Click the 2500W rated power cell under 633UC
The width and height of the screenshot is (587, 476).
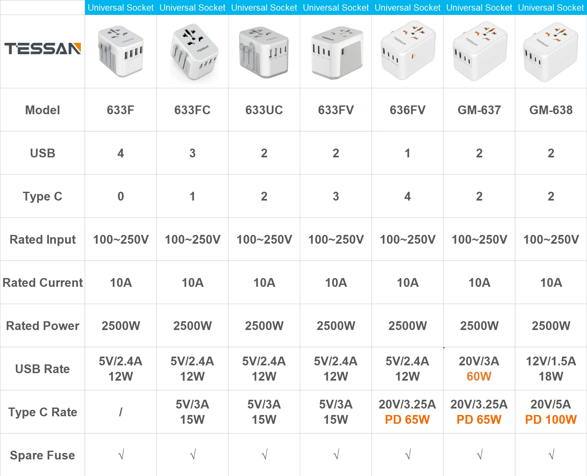click(x=264, y=325)
